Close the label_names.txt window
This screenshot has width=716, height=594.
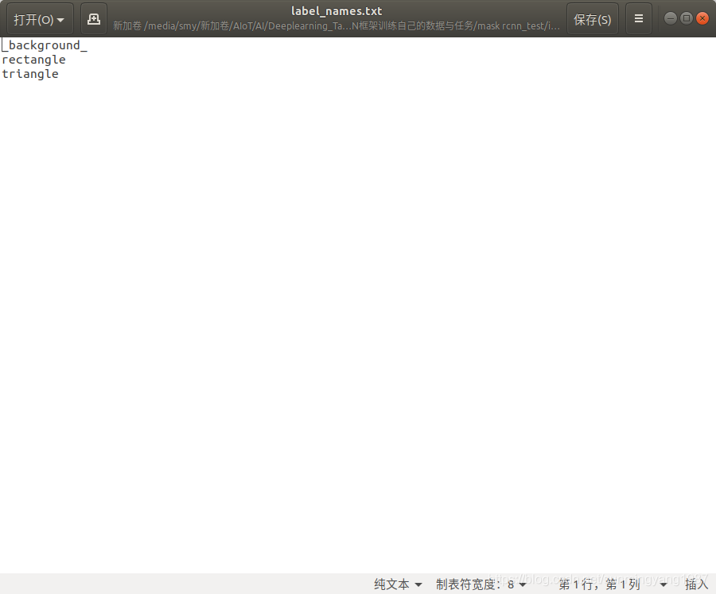[702, 18]
